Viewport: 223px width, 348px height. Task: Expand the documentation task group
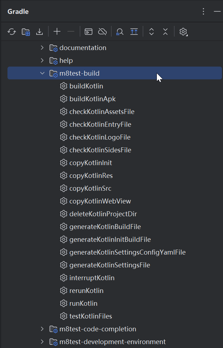pyautogui.click(x=42, y=48)
